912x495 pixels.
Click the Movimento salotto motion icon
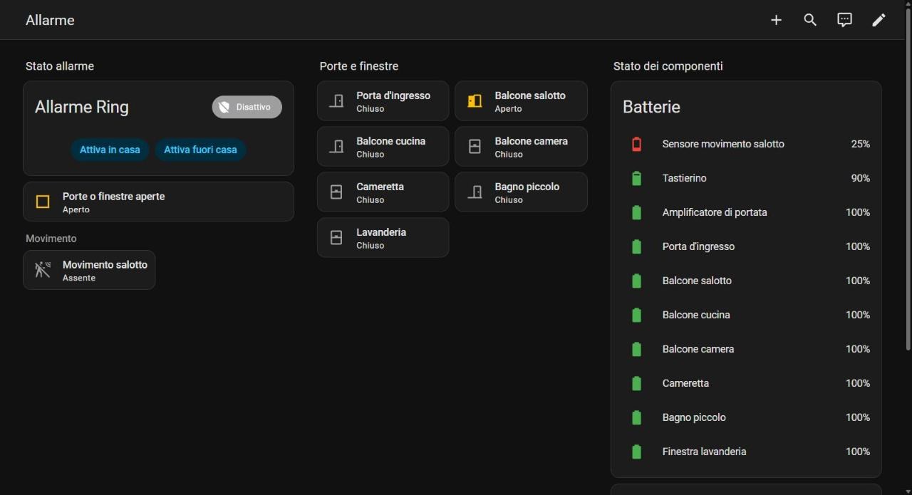point(43,270)
